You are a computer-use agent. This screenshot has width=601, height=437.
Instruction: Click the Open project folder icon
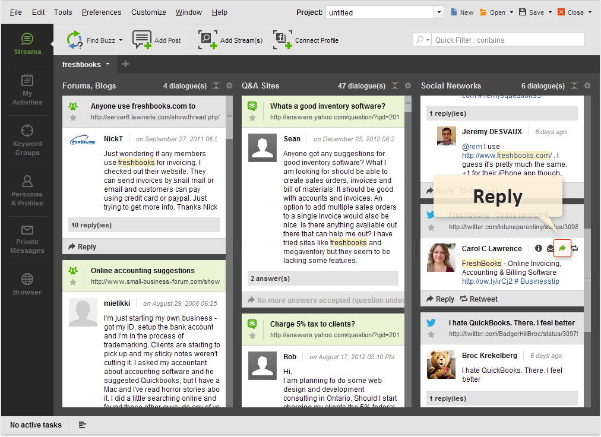(483, 12)
